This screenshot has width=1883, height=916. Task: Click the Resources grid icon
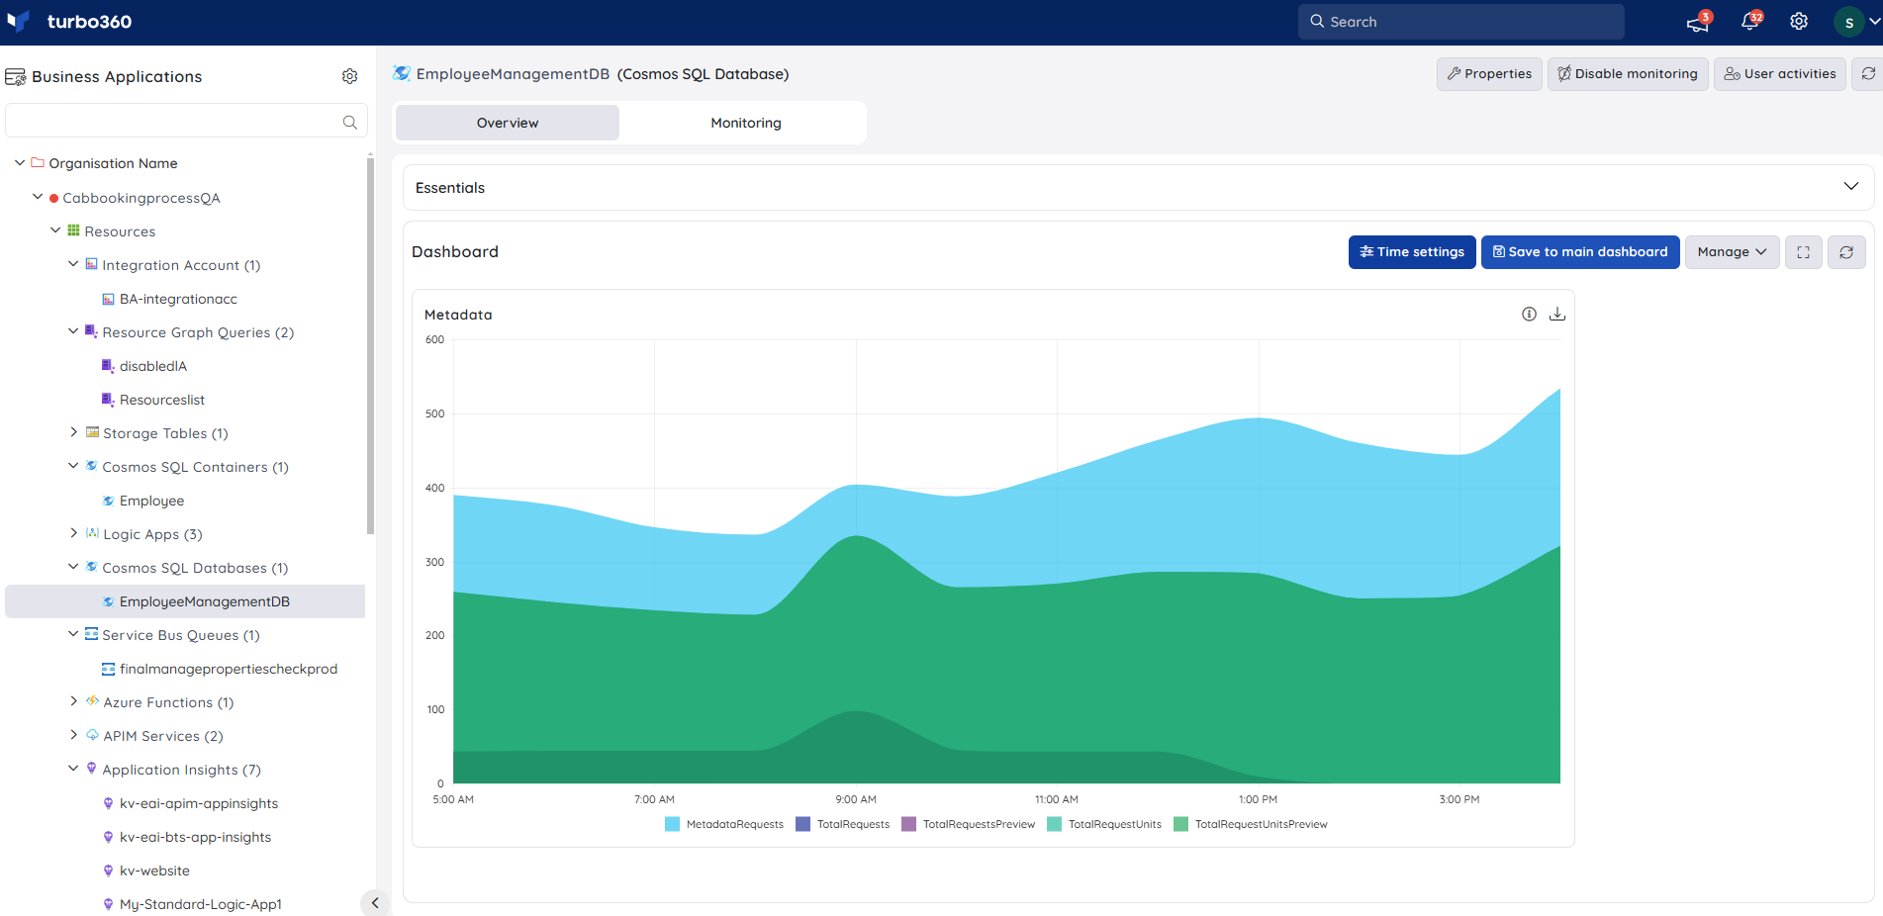[73, 230]
